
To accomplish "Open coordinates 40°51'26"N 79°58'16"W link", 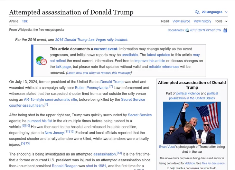I will (206, 30).
